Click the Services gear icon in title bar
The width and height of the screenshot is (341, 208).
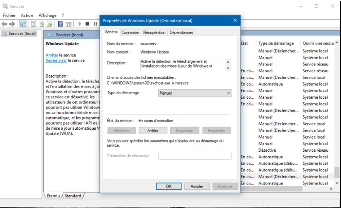tap(5, 6)
